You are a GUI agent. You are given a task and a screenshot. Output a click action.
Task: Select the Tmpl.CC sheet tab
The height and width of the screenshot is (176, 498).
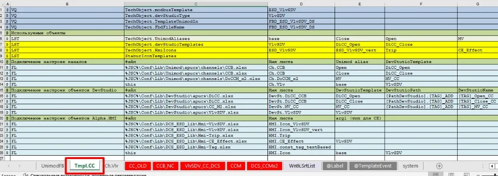pyautogui.click(x=84, y=165)
